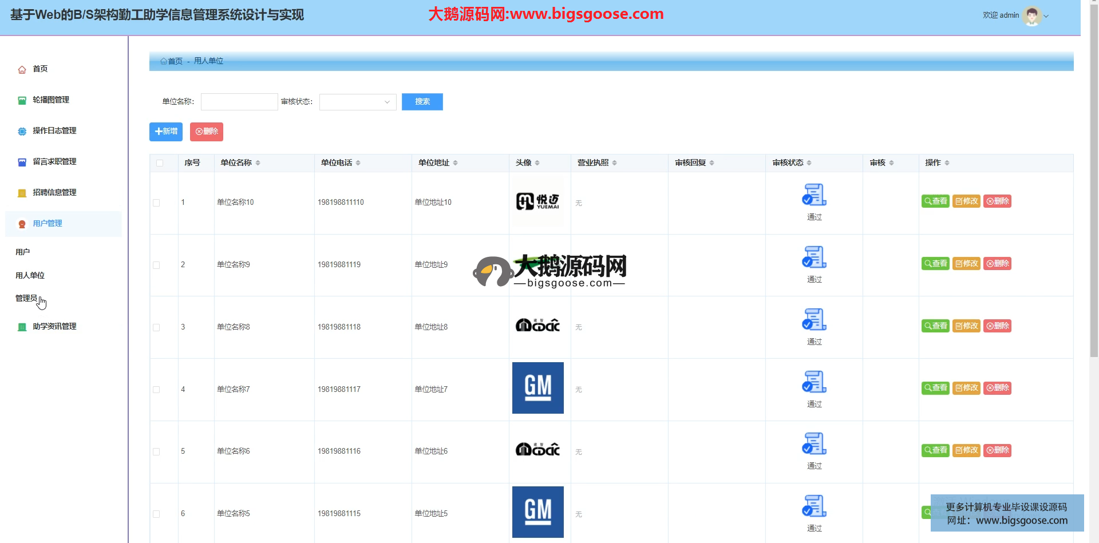The height and width of the screenshot is (543, 1099).
Task: Click the admin avatar in header
Action: tap(1031, 16)
